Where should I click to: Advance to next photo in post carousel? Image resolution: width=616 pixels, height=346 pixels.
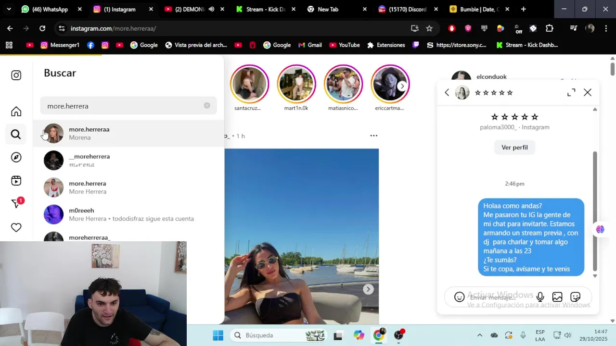[368, 289]
